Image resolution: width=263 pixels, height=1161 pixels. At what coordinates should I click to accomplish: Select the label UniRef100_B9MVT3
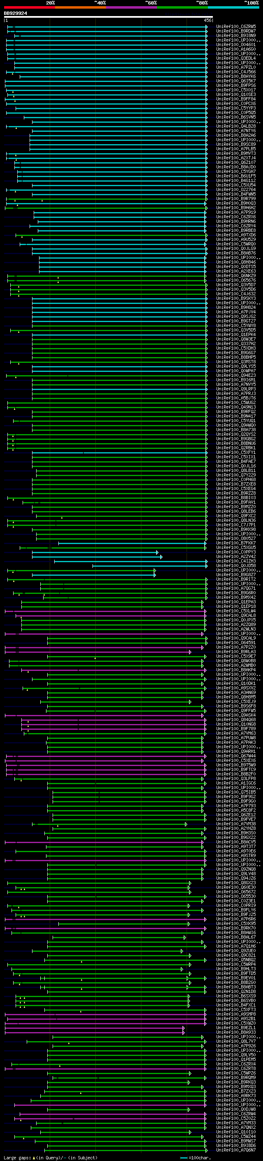click(x=236, y=154)
